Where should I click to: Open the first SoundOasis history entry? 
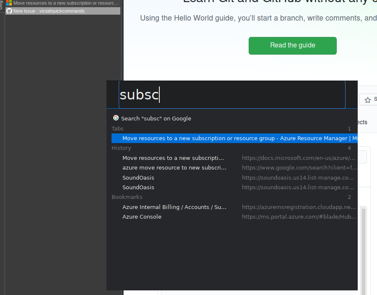click(138, 178)
